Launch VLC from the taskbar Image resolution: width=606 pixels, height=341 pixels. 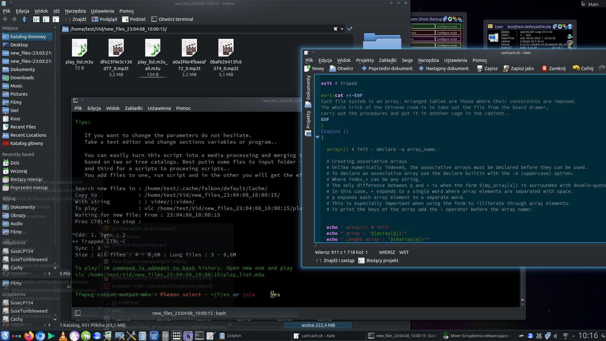pyautogui.click(x=63, y=336)
